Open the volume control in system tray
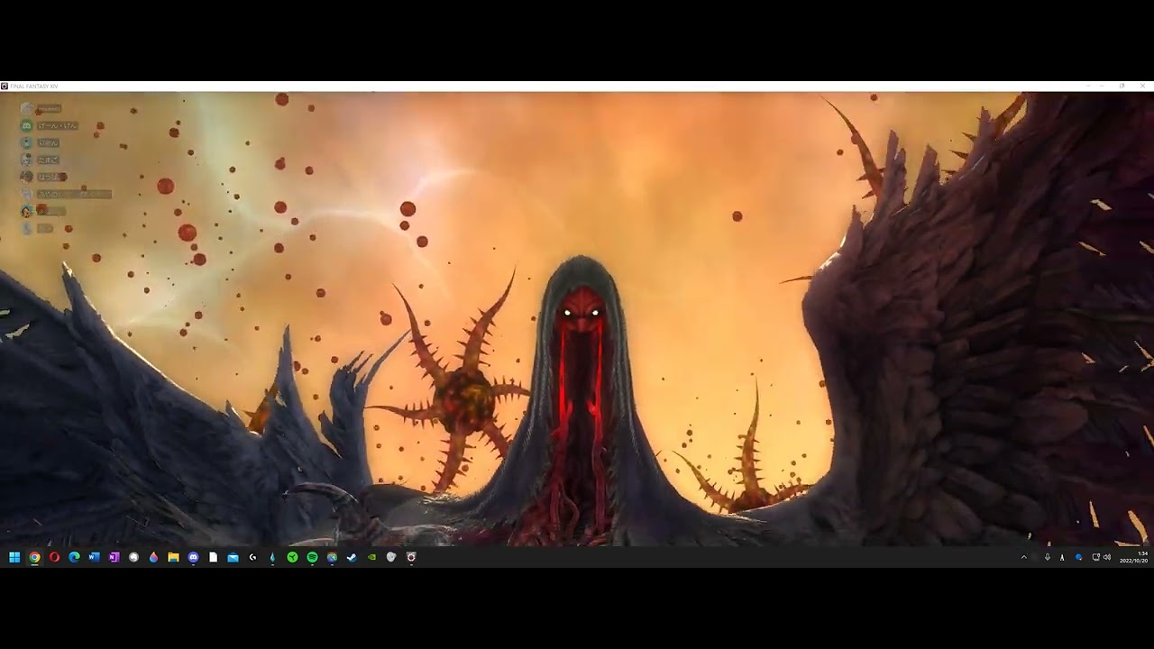Viewport: 1154px width, 649px height. pyautogui.click(x=1107, y=557)
